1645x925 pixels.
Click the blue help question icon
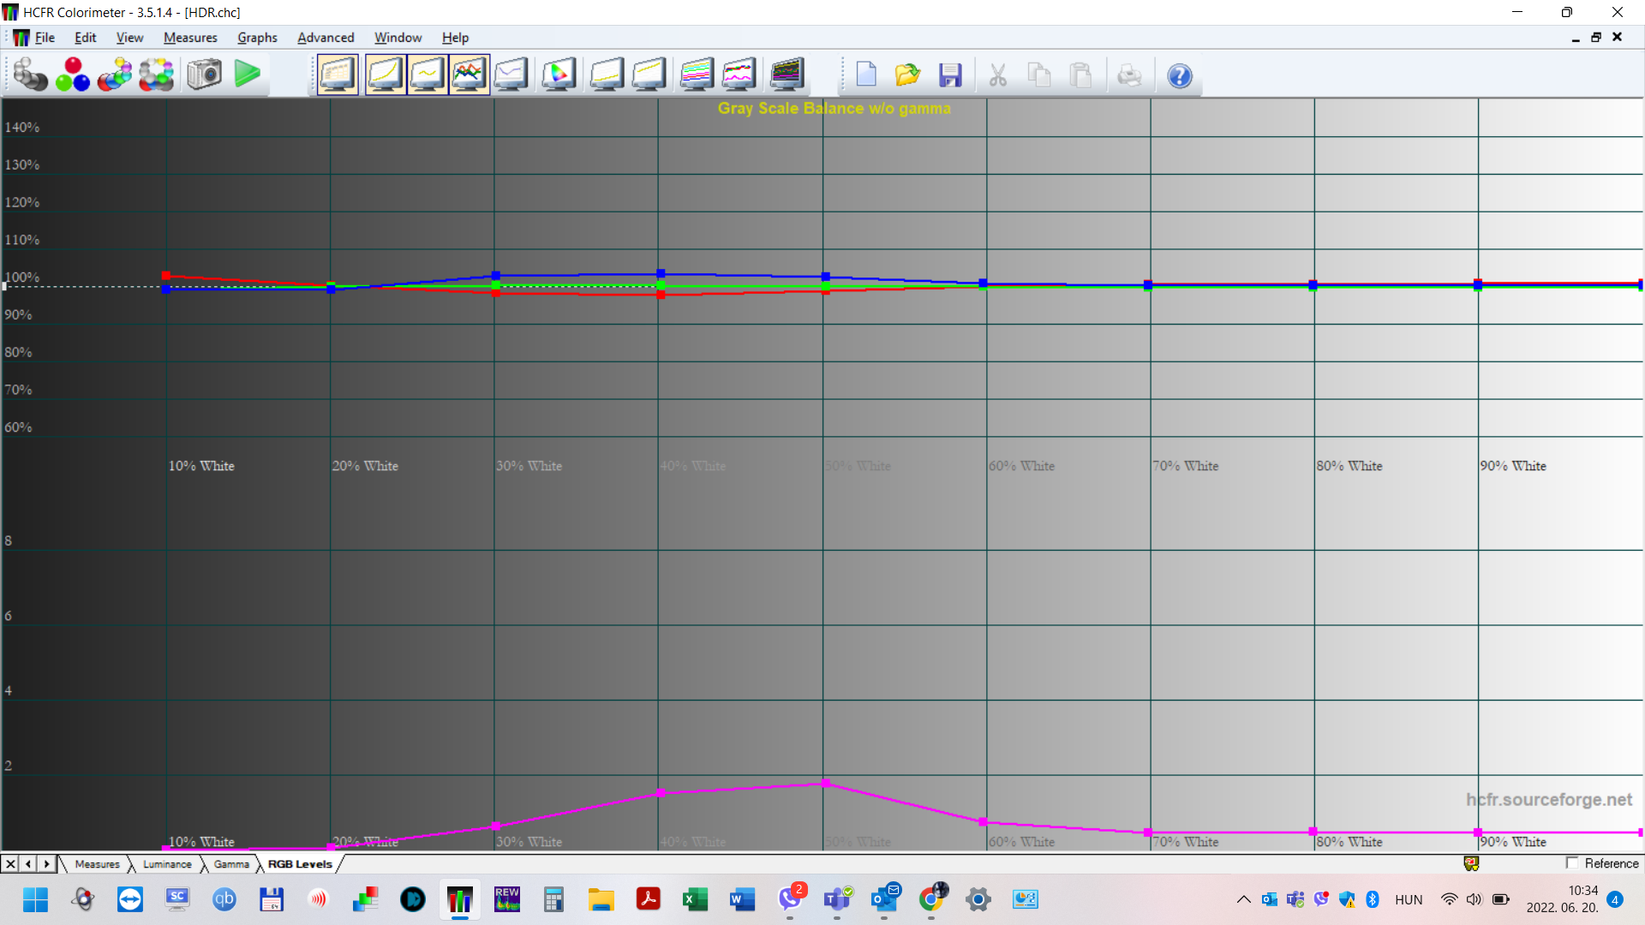[1180, 76]
